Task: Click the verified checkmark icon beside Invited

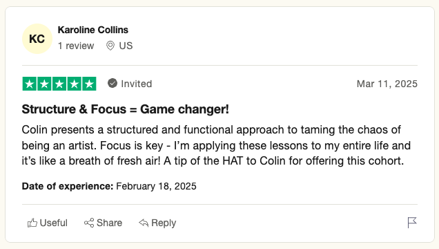Action: coord(113,83)
